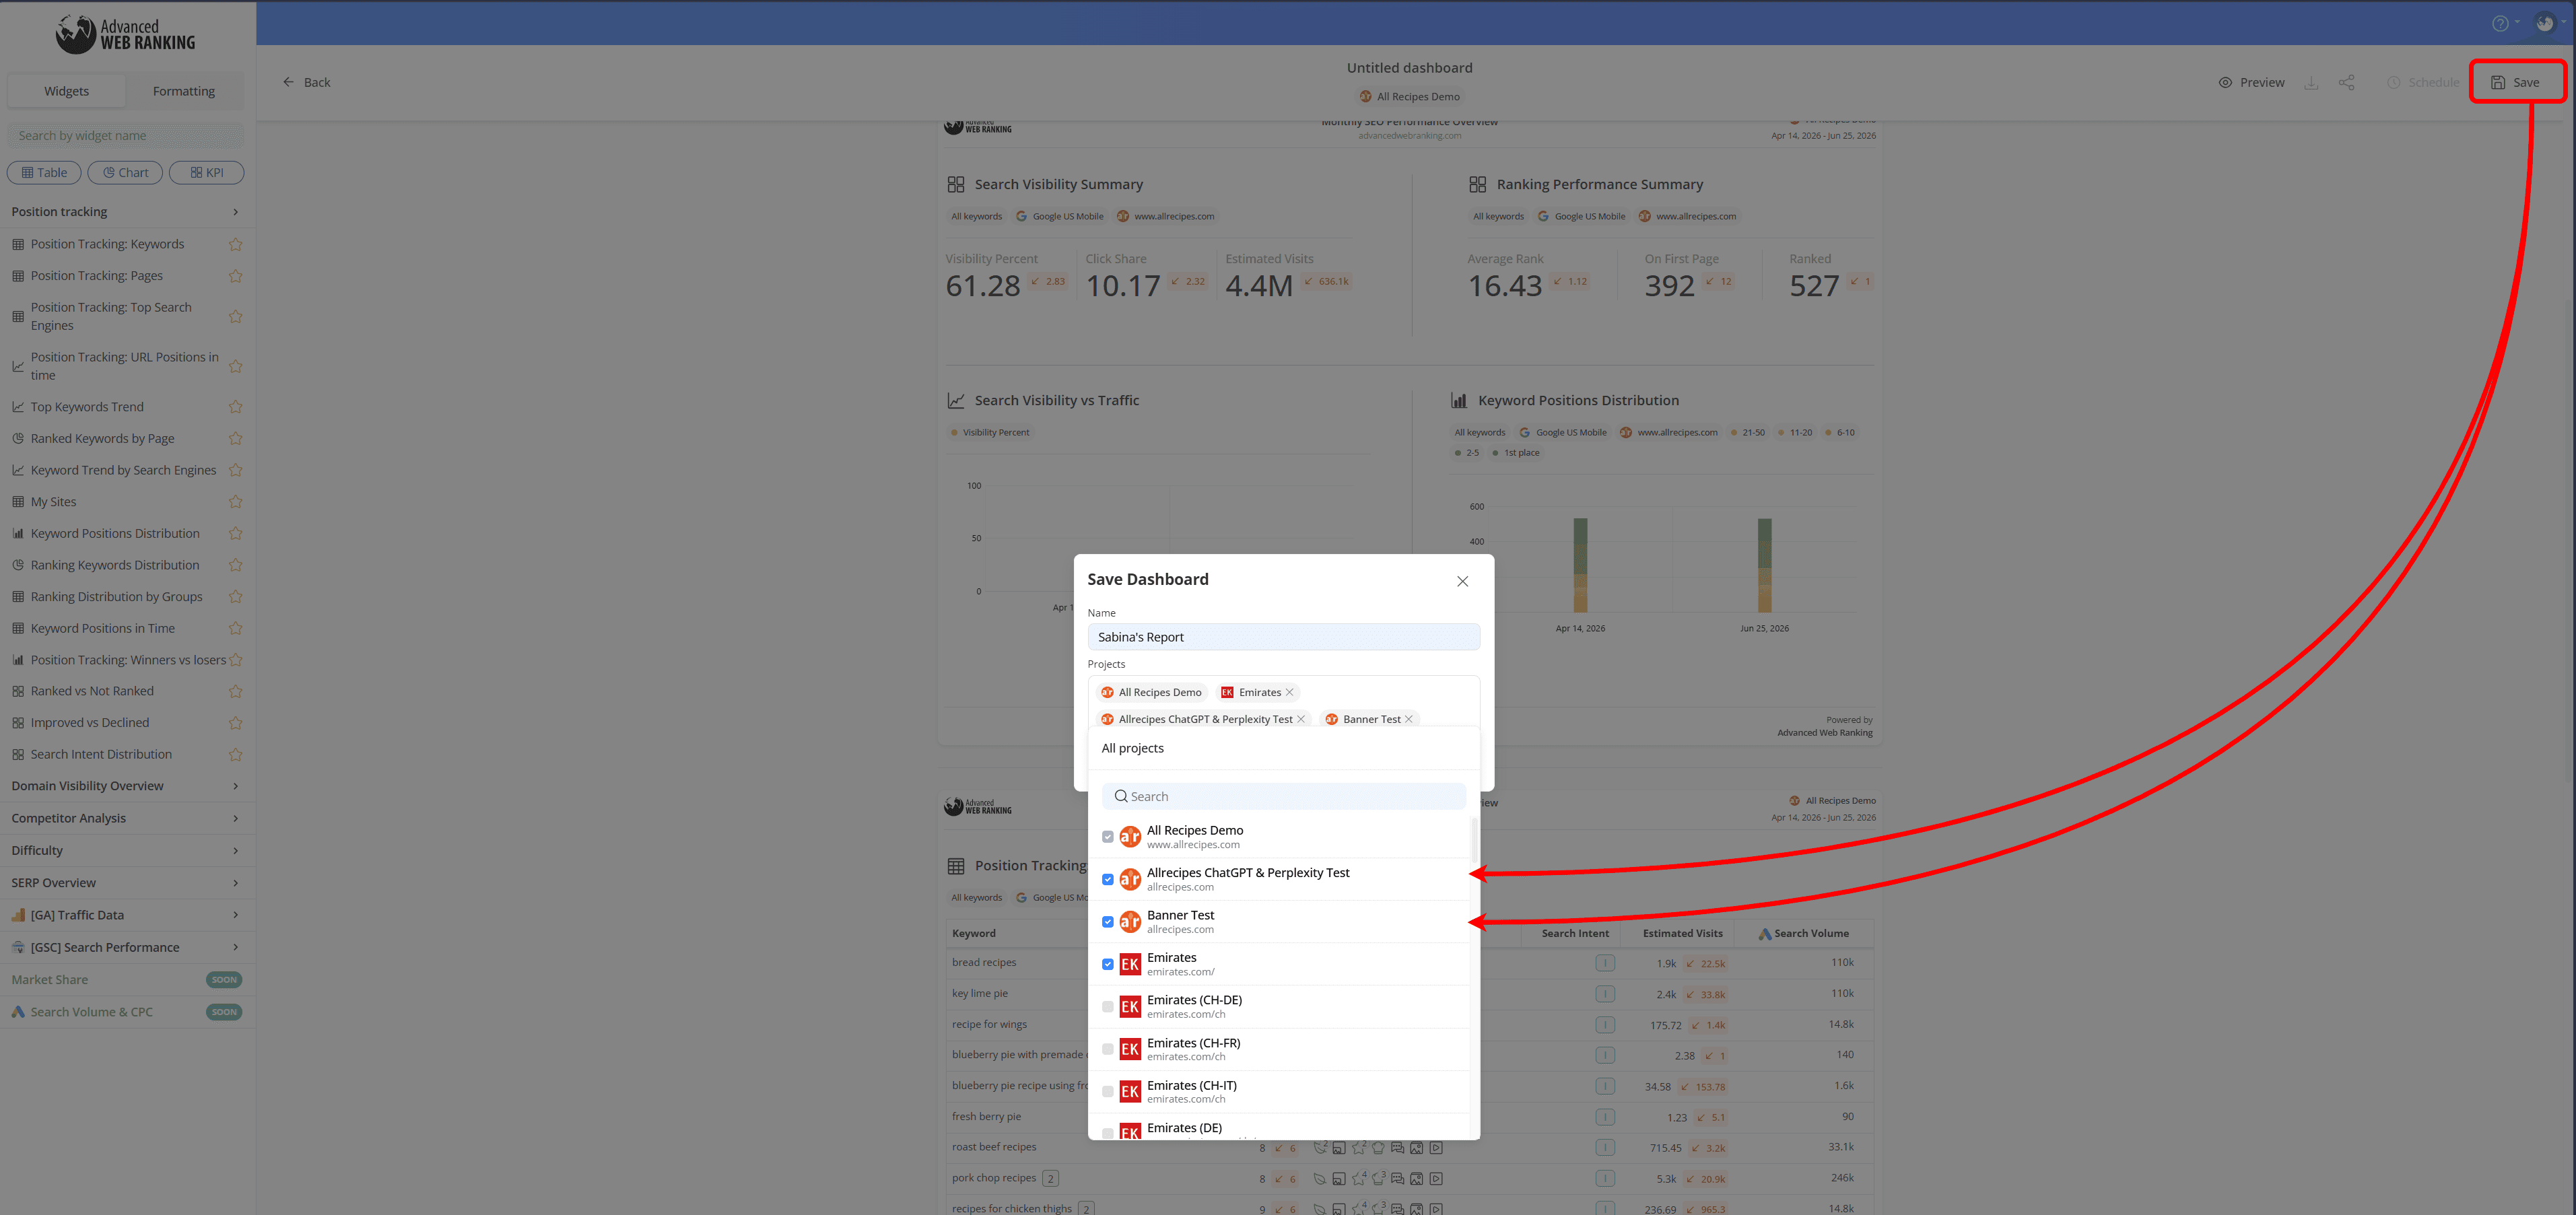Click the download dashboard icon
This screenshot has height=1215, width=2576.
2311,83
